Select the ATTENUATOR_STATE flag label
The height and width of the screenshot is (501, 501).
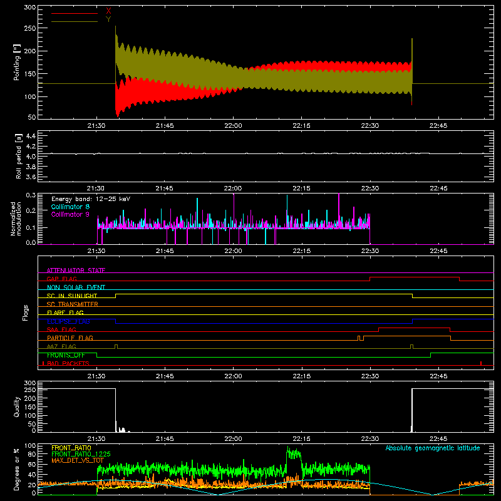coord(76,271)
